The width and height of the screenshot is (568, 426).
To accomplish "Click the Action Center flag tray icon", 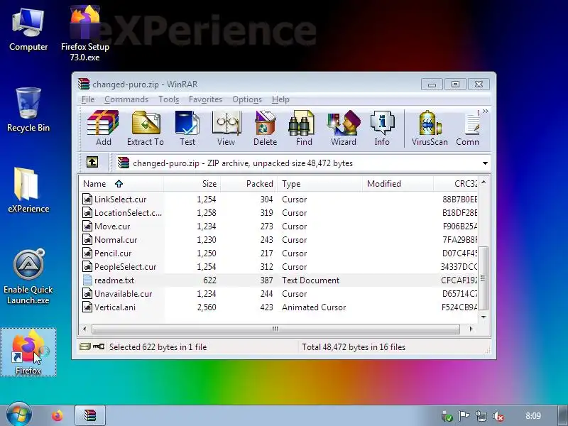I will coord(464,417).
